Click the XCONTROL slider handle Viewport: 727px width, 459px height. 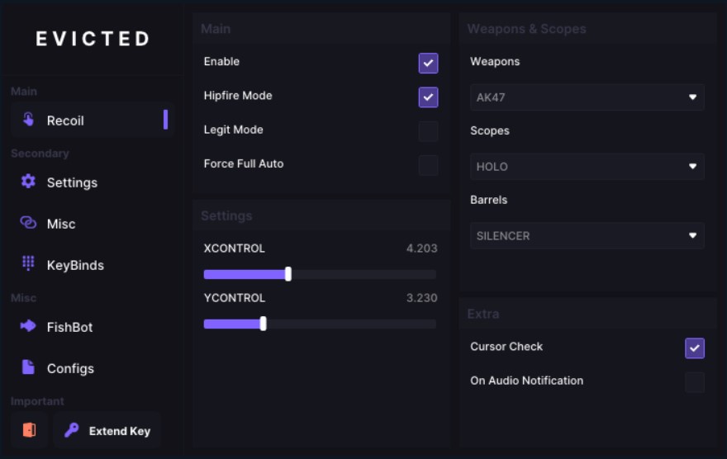coord(287,274)
